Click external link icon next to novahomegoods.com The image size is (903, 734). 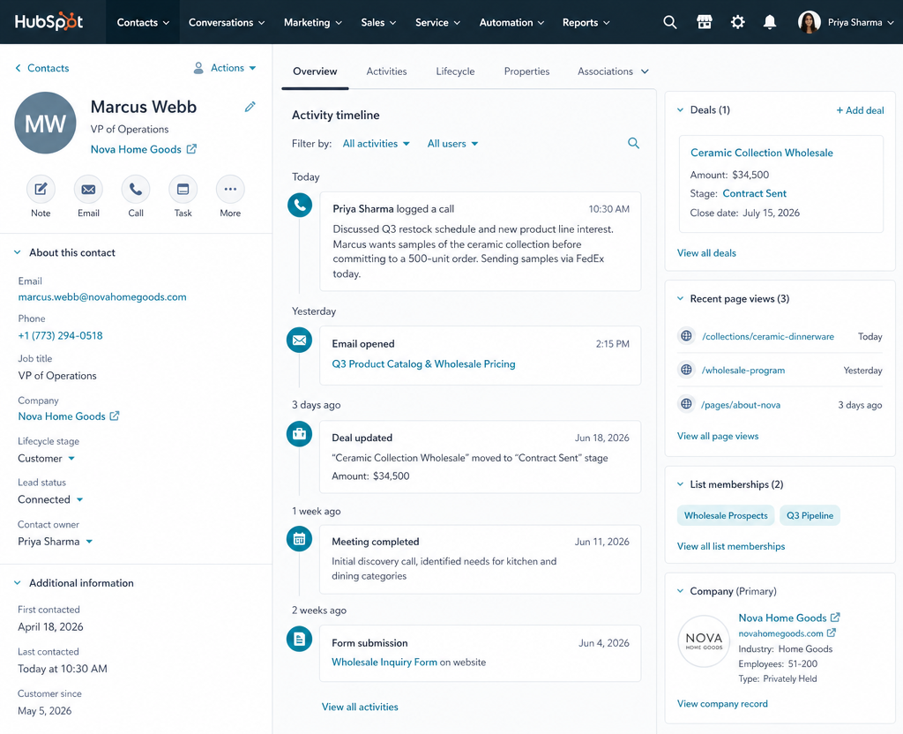click(x=832, y=633)
